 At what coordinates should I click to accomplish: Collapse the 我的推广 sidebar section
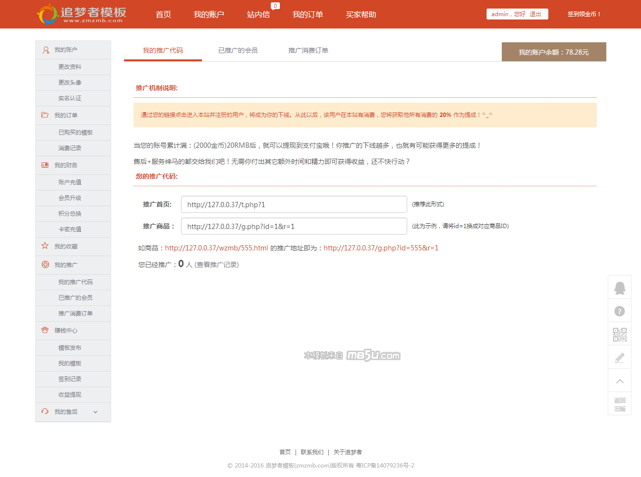[x=66, y=265]
